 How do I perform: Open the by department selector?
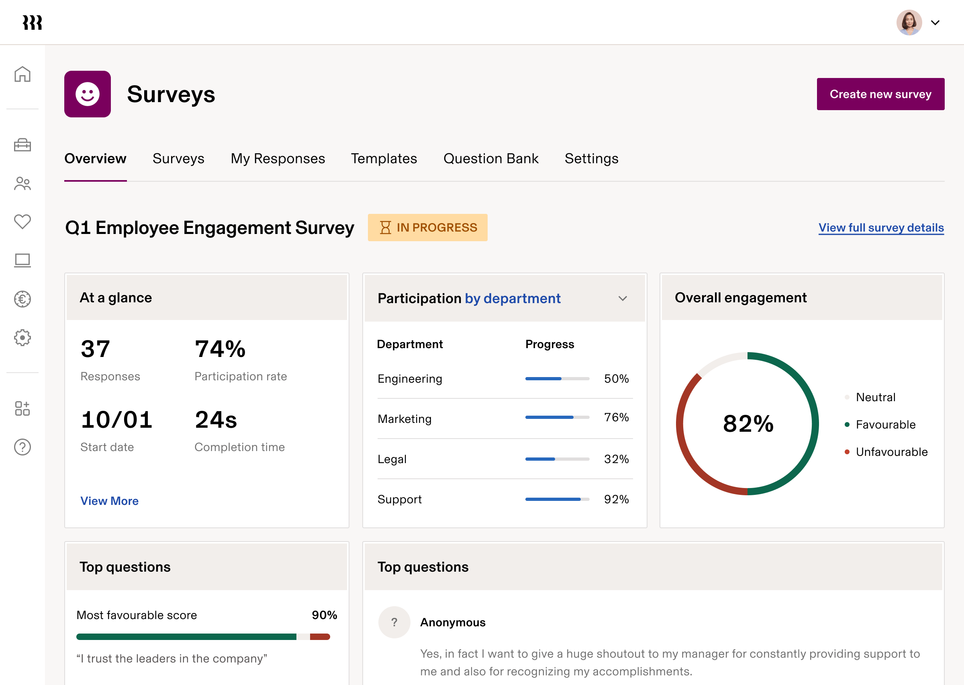click(x=513, y=298)
